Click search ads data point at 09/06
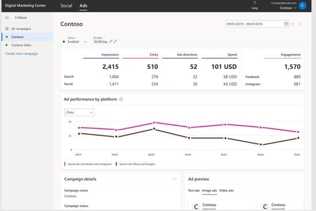 pyautogui.click(x=261, y=144)
